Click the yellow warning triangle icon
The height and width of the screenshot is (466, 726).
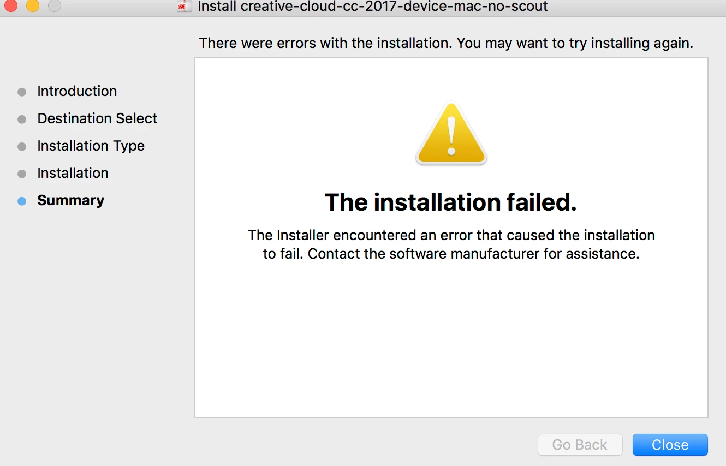(x=451, y=134)
